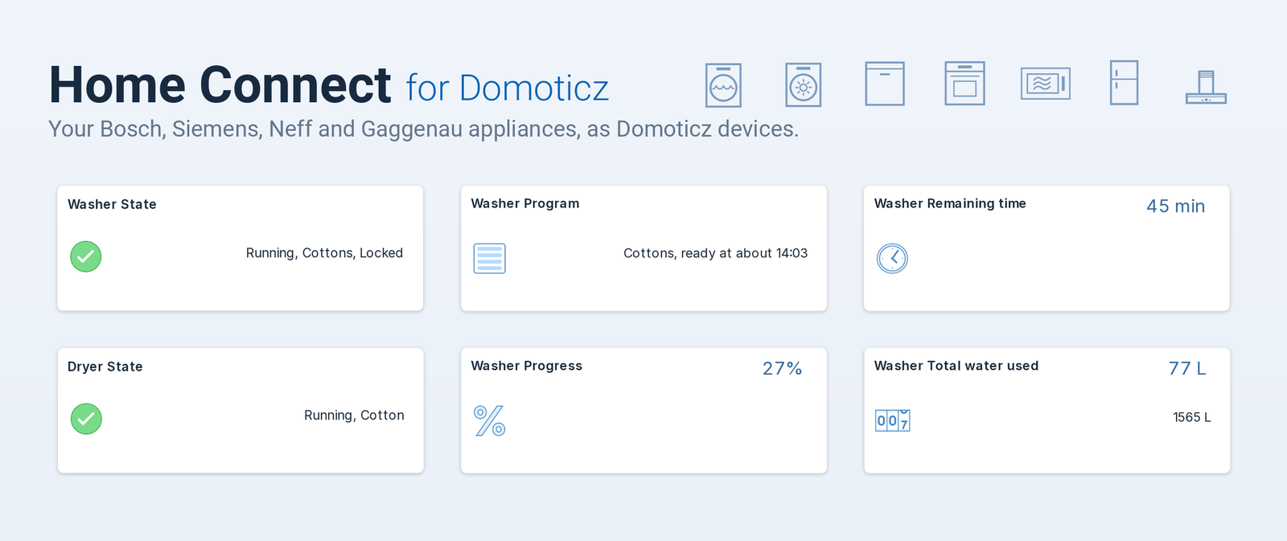Select the Washer Progress card title

pos(527,366)
